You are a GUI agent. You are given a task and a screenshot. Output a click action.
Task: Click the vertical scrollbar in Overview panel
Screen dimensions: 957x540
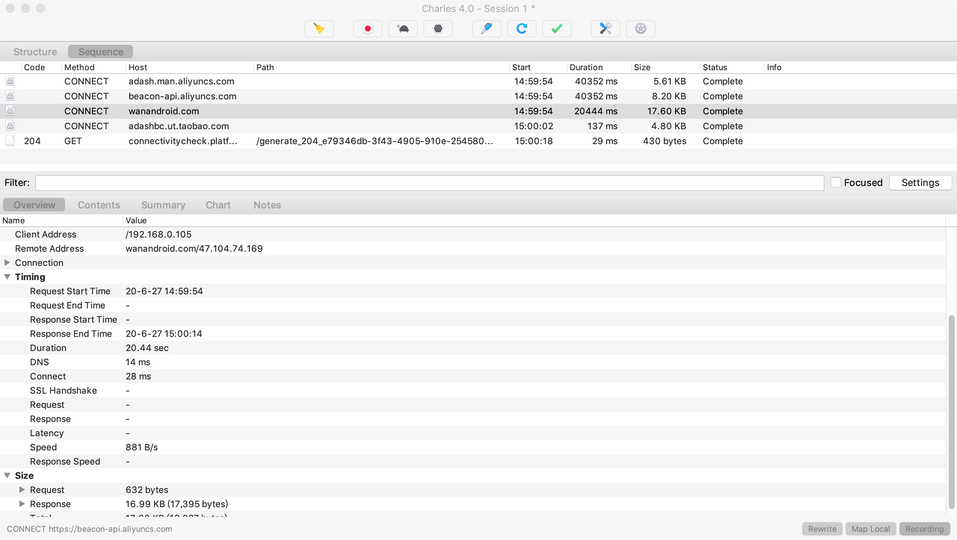tap(951, 411)
